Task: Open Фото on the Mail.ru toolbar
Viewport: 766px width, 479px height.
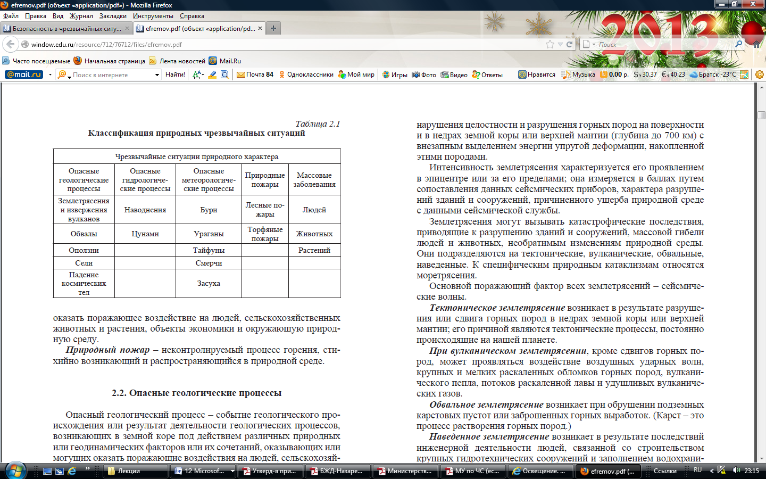Action: click(x=424, y=75)
